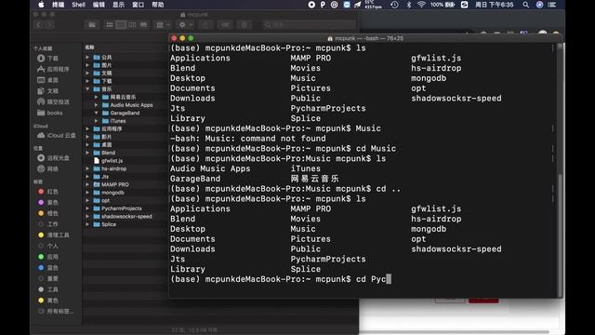Click the battery 100% indicator
595x335 pixels.
[443, 5]
